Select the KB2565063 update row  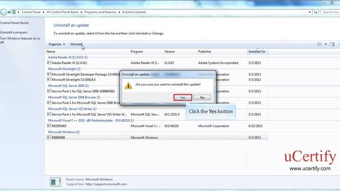pos(157,126)
